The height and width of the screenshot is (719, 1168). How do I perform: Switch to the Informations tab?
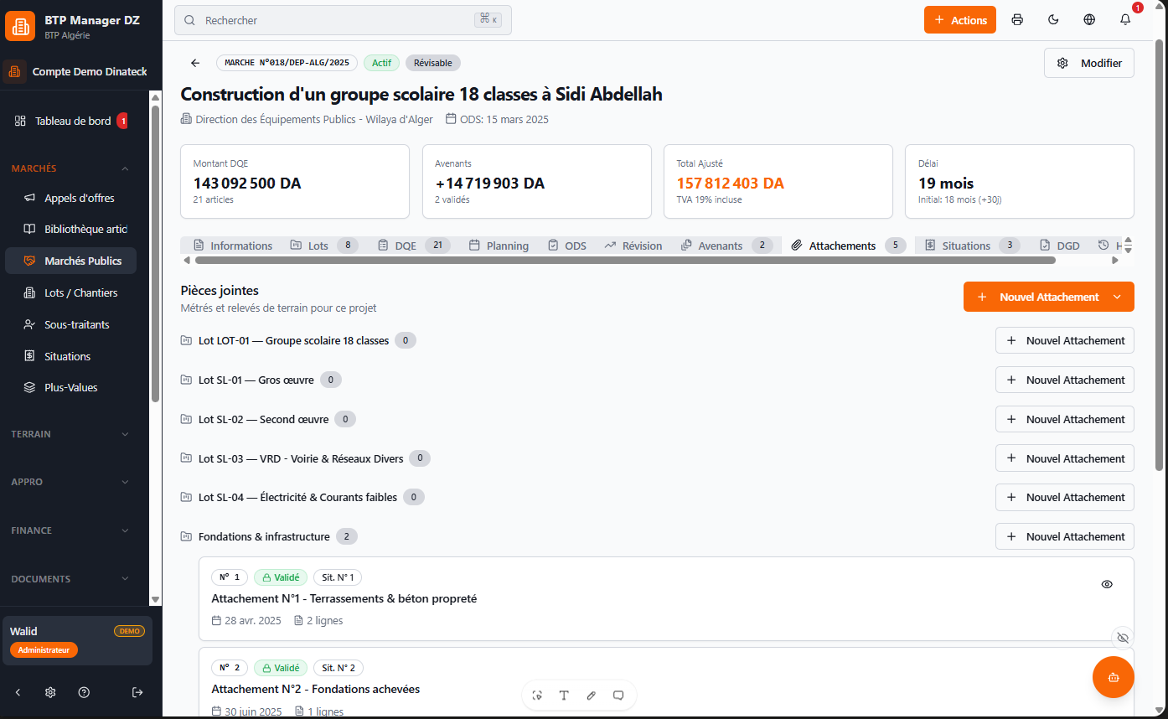232,246
